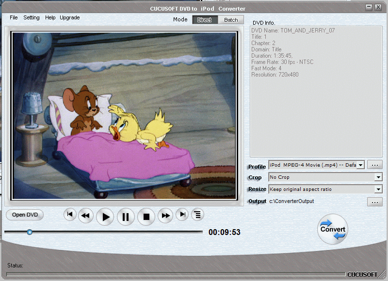Fast forward the DVD playback
The height and width of the screenshot is (281, 388).
pyautogui.click(x=165, y=216)
